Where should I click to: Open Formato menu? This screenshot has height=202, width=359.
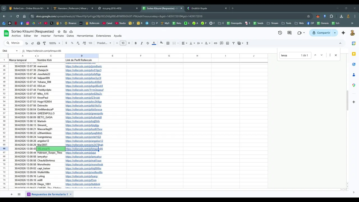tap(59, 36)
